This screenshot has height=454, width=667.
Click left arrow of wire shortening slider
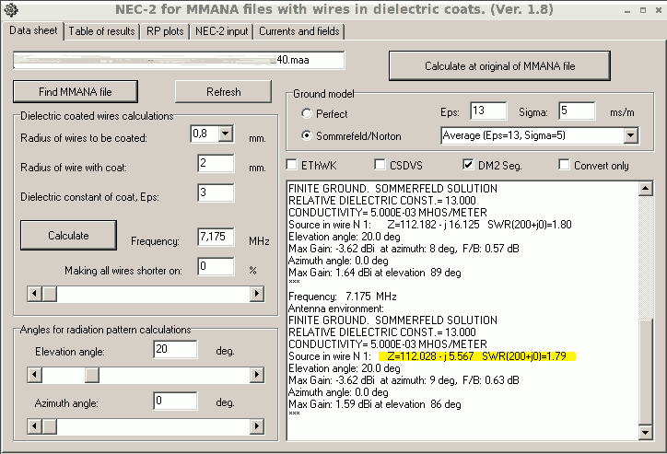[35, 294]
